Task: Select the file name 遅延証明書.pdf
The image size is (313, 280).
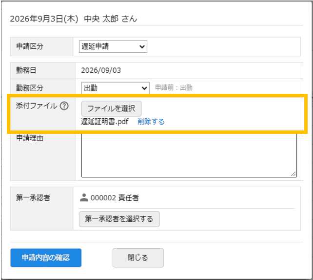Action: coord(104,122)
